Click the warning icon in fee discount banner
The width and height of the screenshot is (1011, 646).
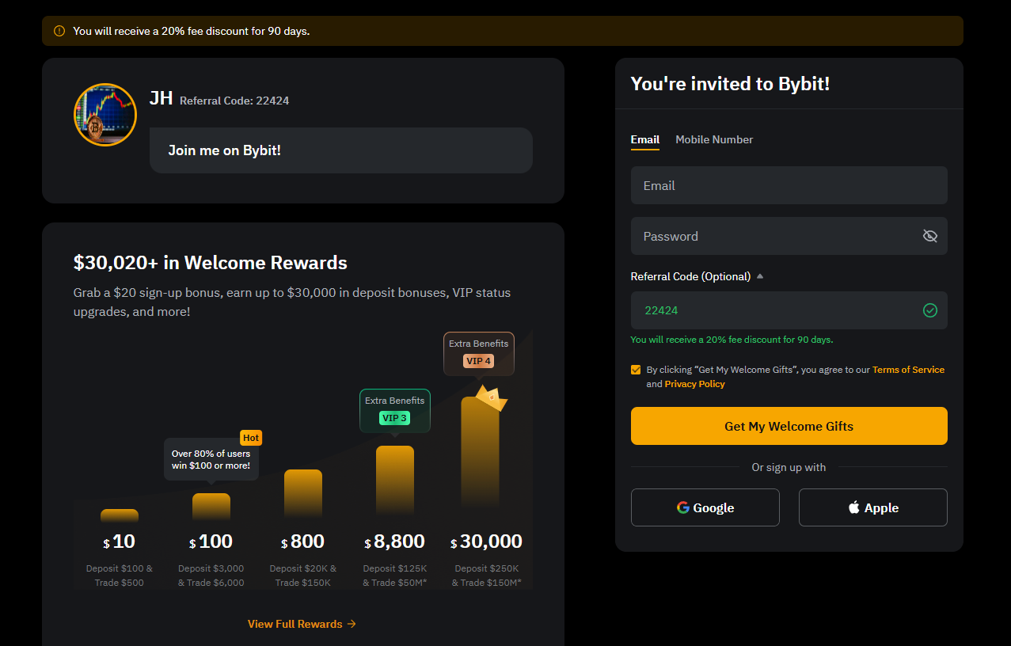[x=59, y=31]
